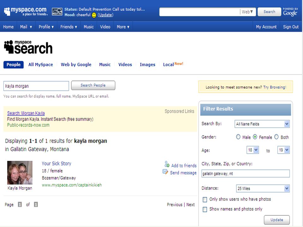The image size is (303, 227).
Task: Open sponsored link Search: Morgan Kayla
Action: click(26, 113)
